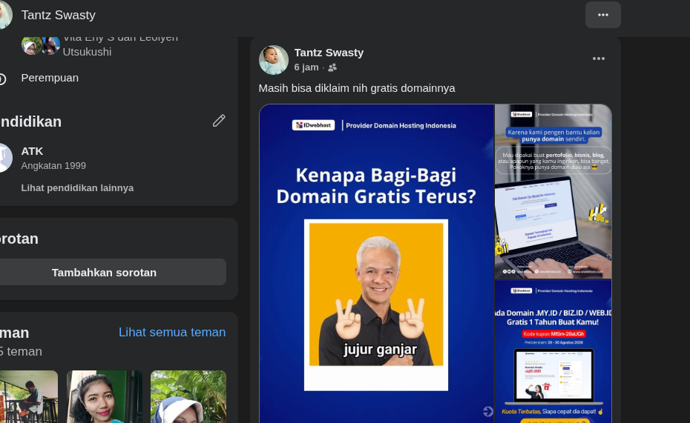Click the profile avatar in the top bar
The height and width of the screenshot is (423, 690).
point(4,15)
